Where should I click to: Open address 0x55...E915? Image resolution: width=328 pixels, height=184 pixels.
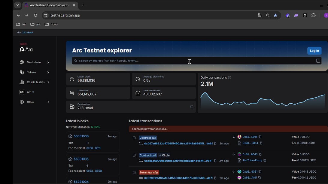tap(250, 137)
